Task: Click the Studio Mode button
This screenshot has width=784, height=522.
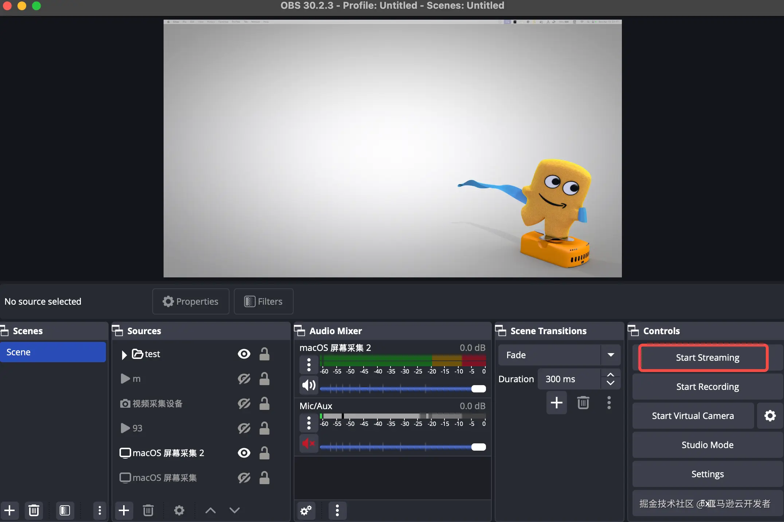Action: 707,445
